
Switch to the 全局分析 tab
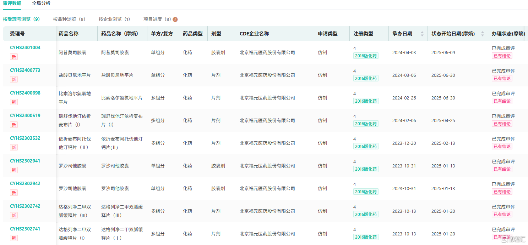click(41, 3)
